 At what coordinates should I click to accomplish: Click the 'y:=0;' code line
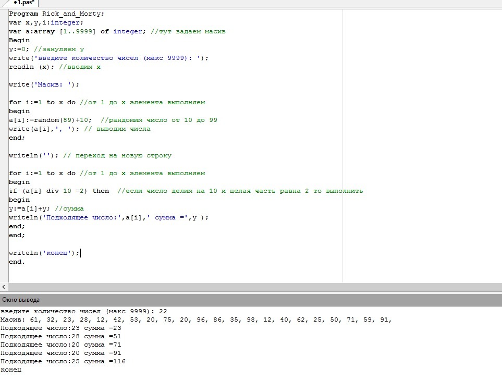tap(47, 50)
